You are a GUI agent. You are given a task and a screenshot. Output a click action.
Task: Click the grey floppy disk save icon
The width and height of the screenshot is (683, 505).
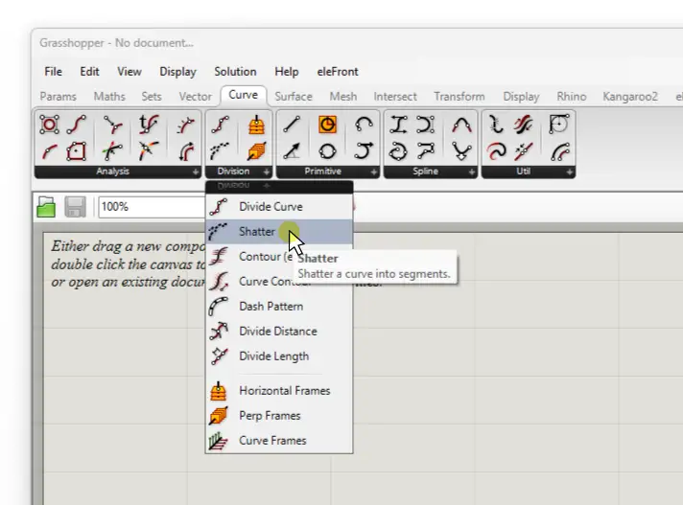75,207
